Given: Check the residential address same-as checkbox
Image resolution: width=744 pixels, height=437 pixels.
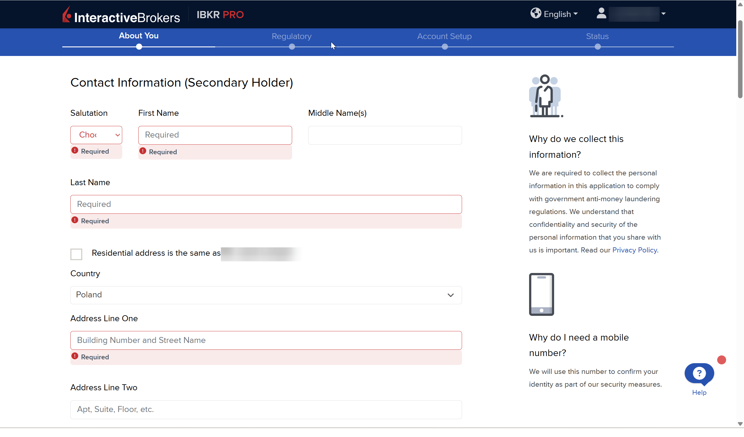Looking at the screenshot, I should pos(76,254).
